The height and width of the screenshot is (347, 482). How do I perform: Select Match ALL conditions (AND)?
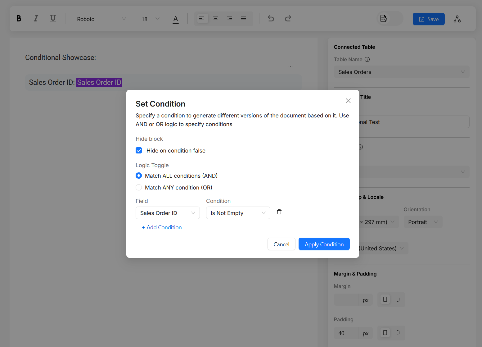(139, 176)
